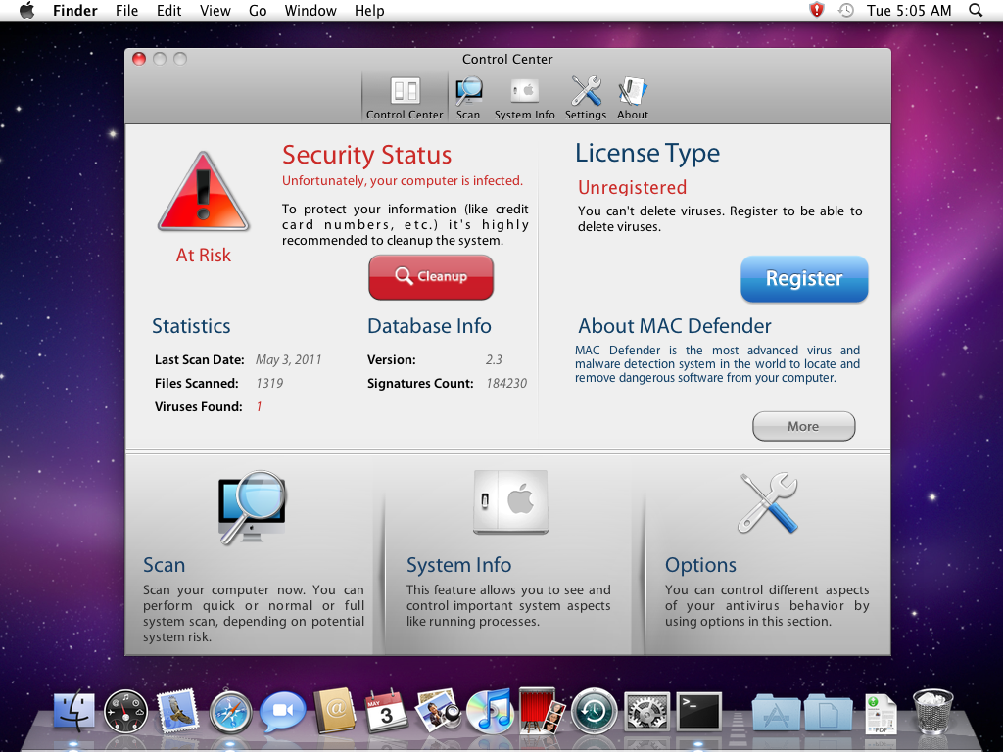Click the Files Scanned value 1319
The width and height of the screenshot is (1003, 752).
269,384
